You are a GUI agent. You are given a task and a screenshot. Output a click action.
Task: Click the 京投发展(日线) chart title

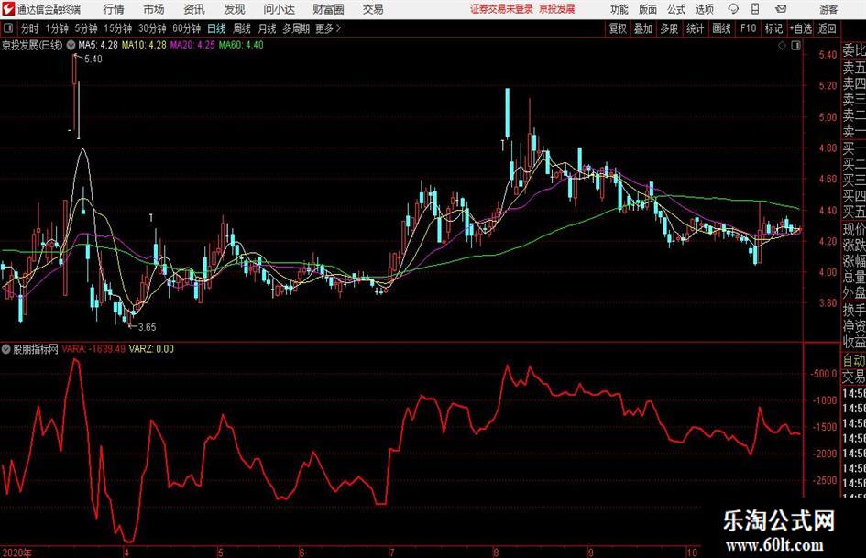click(x=32, y=45)
